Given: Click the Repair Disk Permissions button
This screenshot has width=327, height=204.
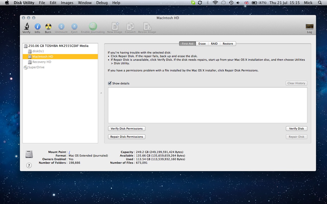Looking at the screenshot, I should pos(127,137).
